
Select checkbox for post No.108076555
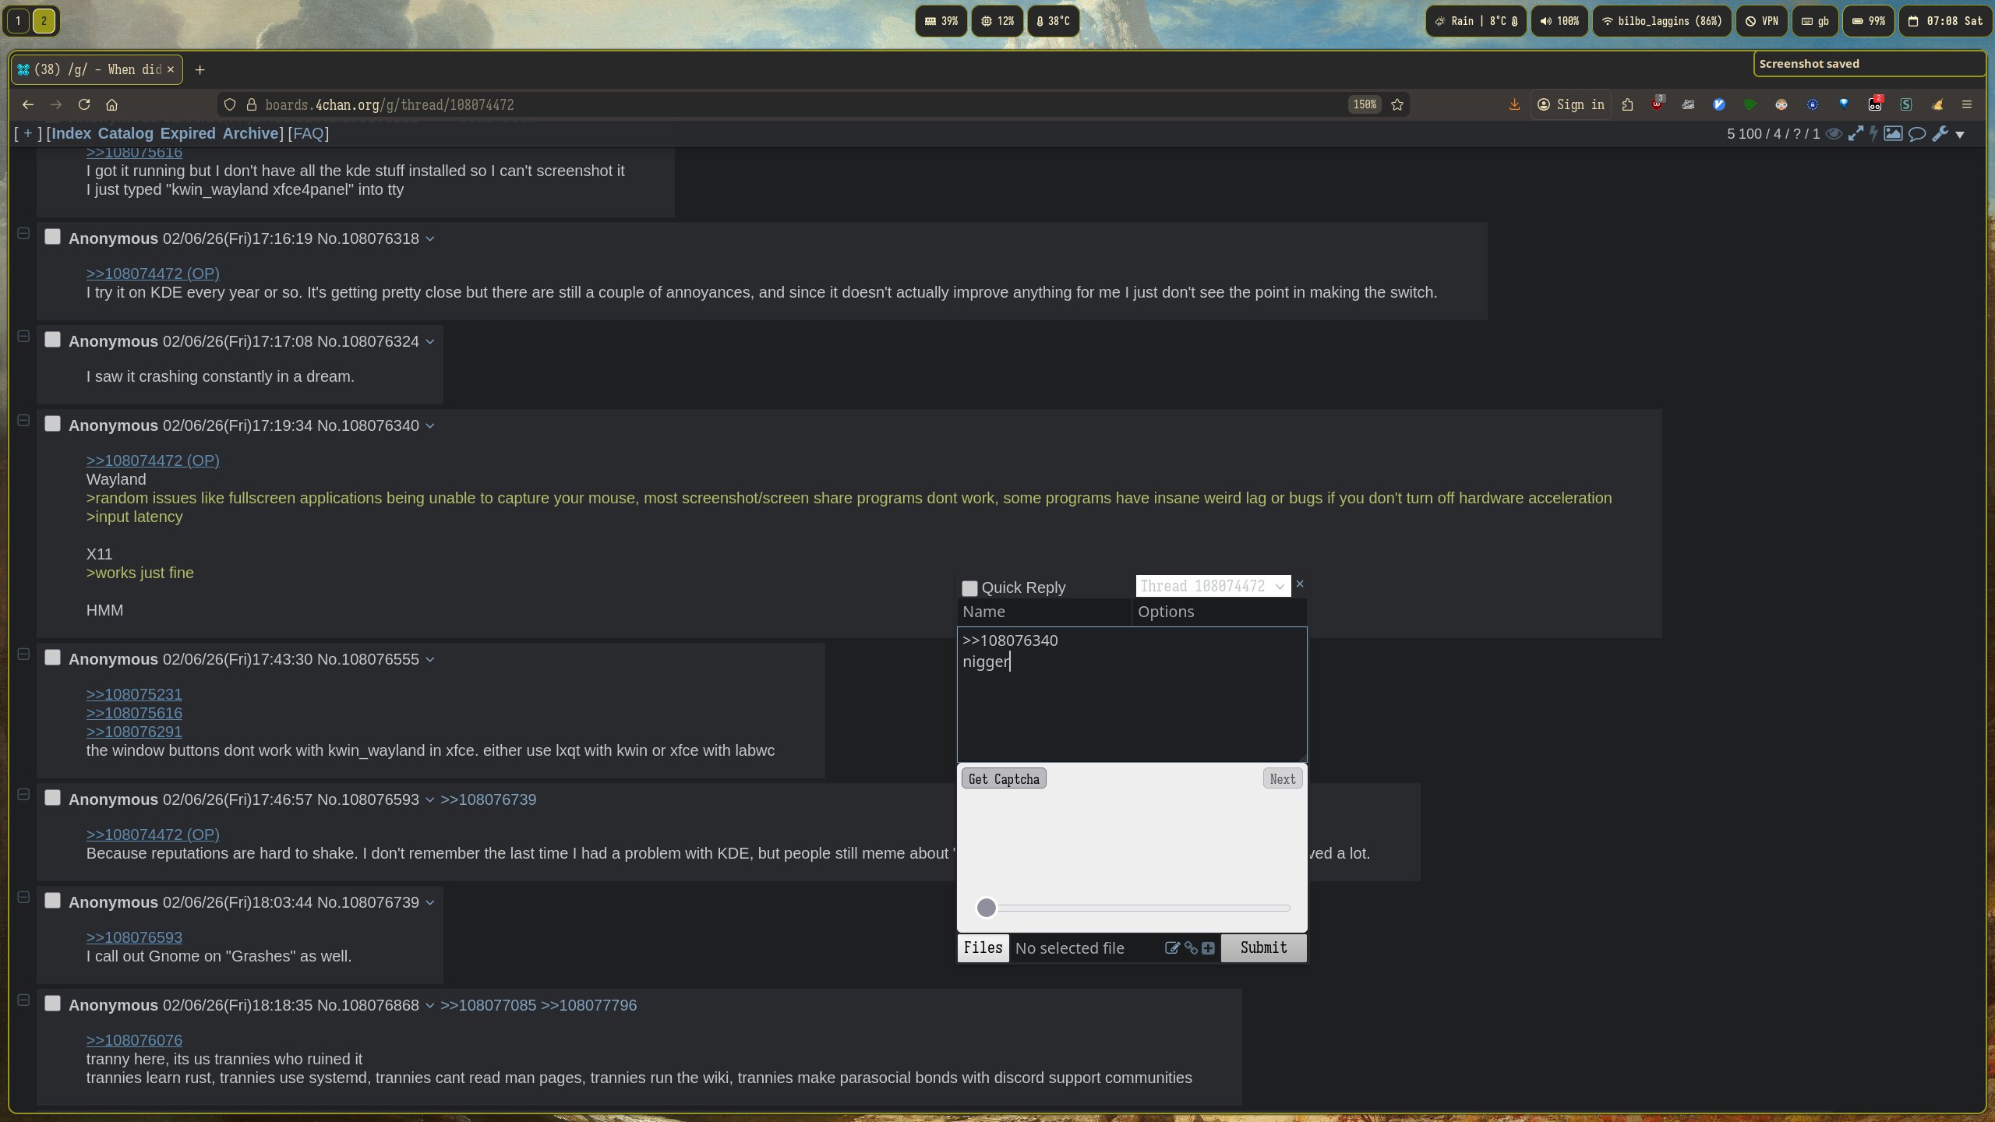(52, 658)
